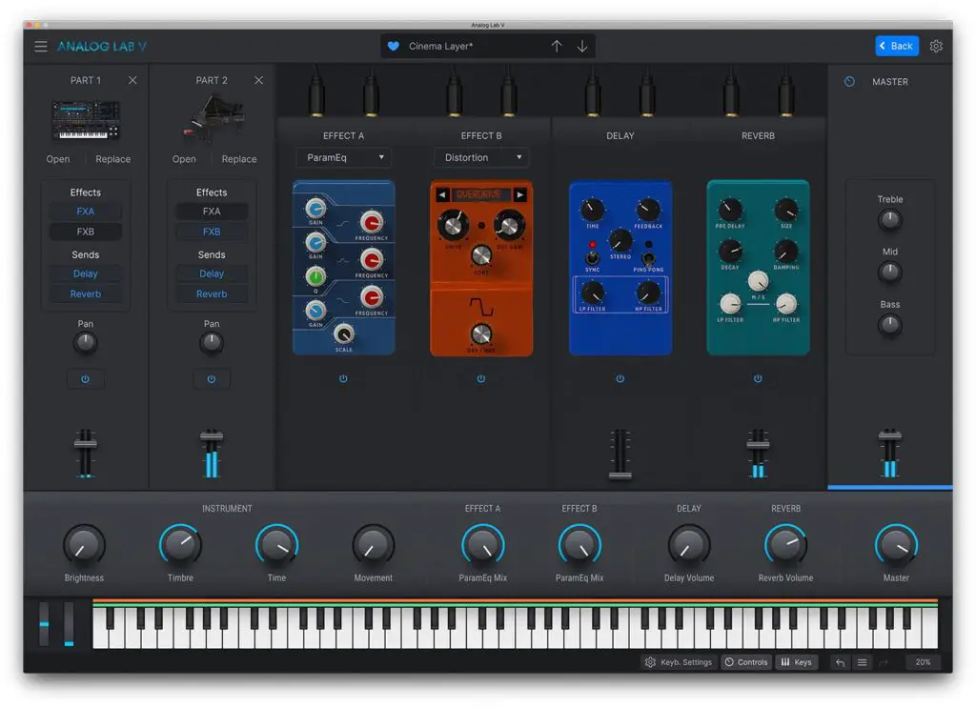The height and width of the screenshot is (708, 976).
Task: Click the redo arrow in bottom bar
Action: pyautogui.click(x=884, y=662)
